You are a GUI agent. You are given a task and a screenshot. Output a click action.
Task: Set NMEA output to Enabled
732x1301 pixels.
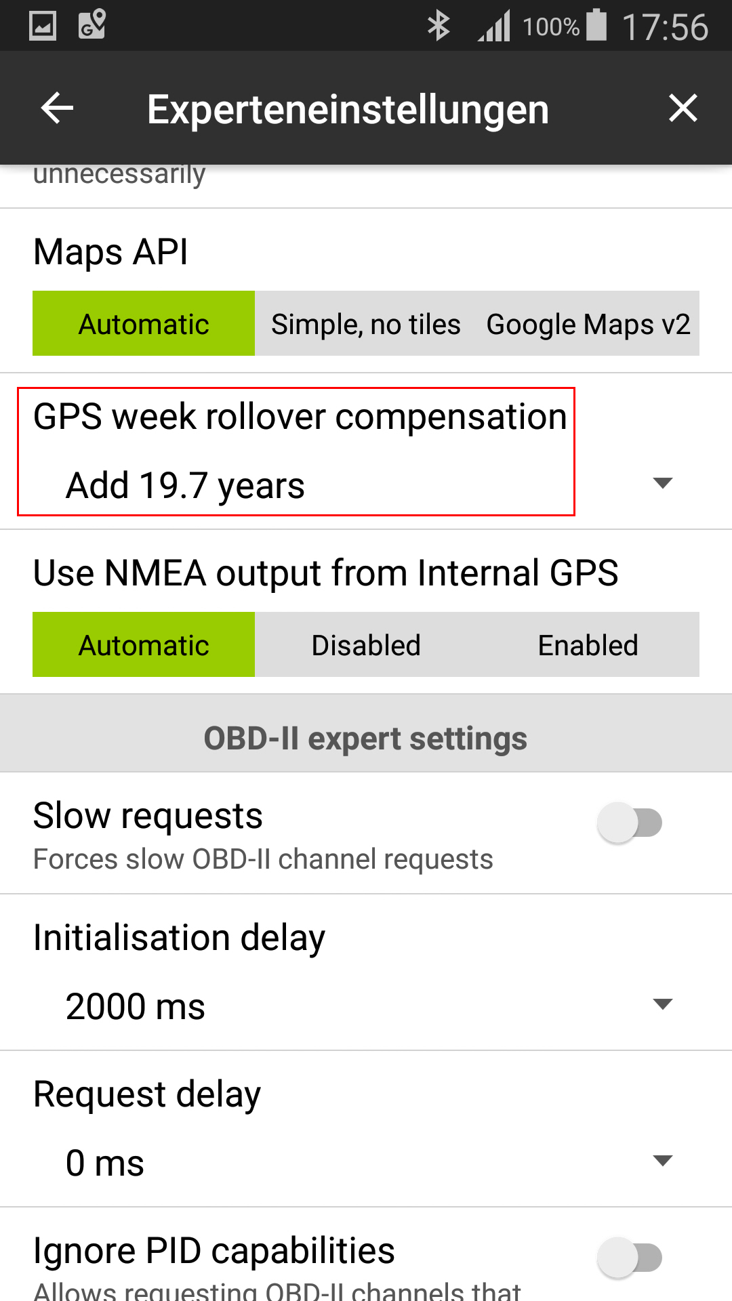coord(588,645)
